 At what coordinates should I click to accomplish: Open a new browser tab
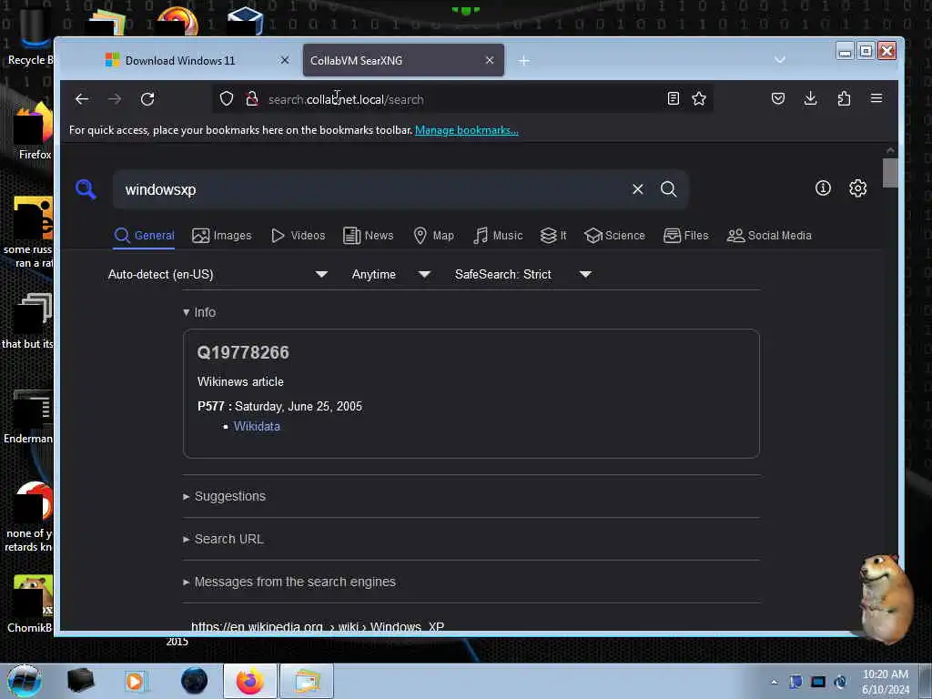point(523,61)
